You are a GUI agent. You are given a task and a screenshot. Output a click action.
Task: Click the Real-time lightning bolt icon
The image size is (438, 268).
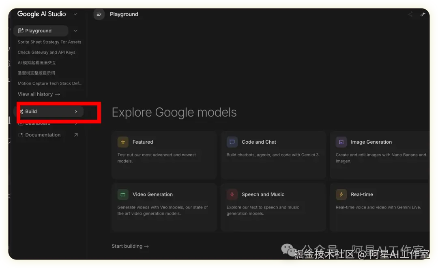click(341, 194)
